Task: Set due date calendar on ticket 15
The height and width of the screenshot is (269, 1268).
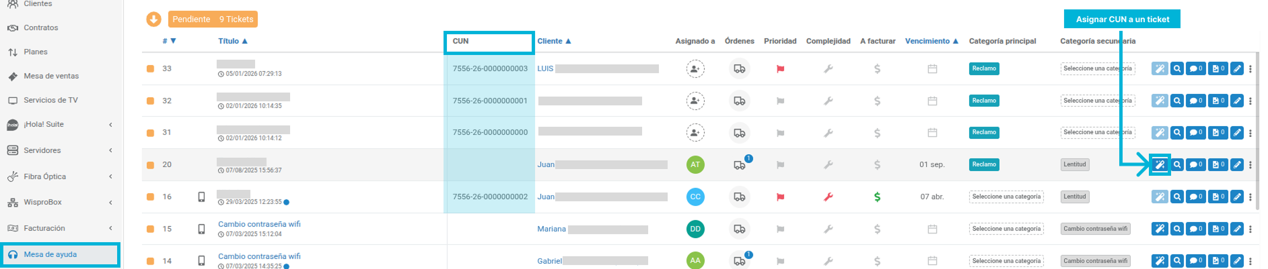Action: click(932, 229)
